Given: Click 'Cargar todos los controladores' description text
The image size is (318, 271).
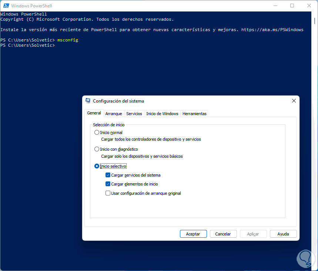Looking at the screenshot, I should 151,139.
